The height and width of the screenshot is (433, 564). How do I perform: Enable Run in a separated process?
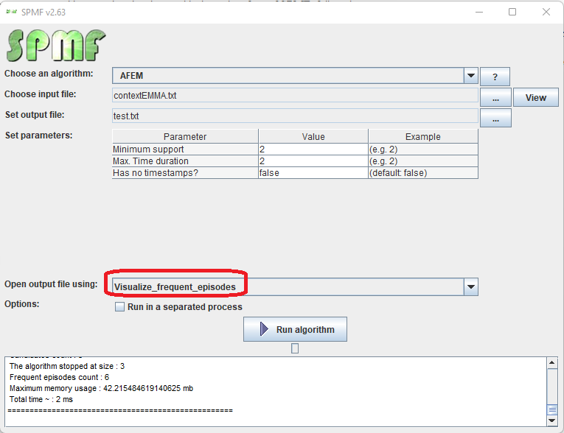coord(119,307)
